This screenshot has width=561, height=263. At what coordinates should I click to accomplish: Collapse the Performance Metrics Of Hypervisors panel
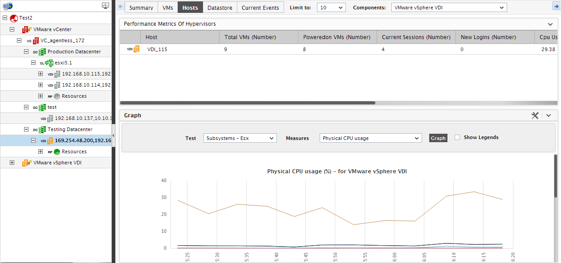(550, 24)
